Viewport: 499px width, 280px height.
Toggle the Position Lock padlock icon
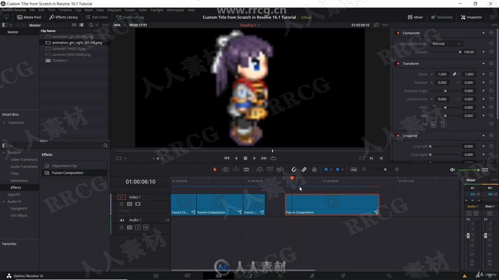(314, 170)
